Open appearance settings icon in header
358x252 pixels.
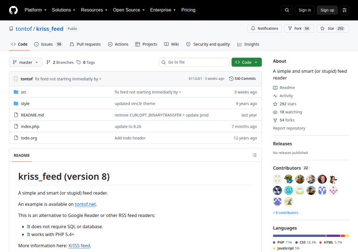[x=344, y=10]
